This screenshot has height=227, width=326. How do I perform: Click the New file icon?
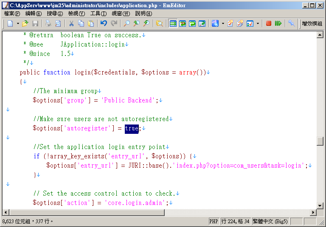(10, 24)
